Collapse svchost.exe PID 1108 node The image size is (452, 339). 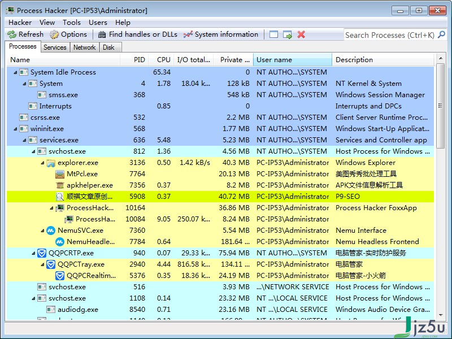pos(33,298)
